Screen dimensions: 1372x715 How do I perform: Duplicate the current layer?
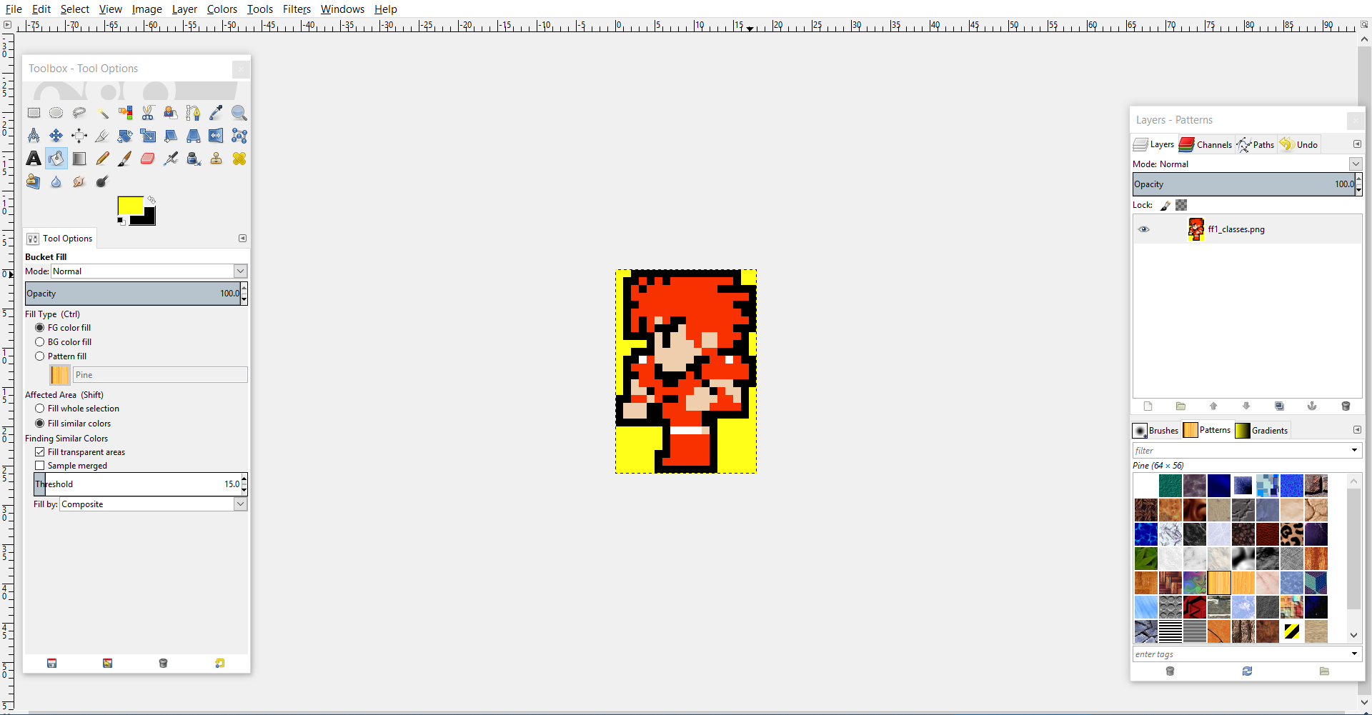coord(1279,406)
